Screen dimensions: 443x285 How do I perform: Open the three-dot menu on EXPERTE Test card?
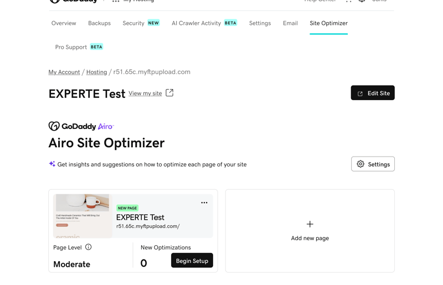pos(204,203)
